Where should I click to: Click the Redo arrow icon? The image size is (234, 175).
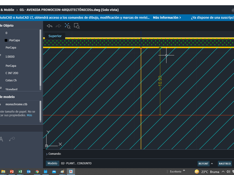[x=58, y=26]
